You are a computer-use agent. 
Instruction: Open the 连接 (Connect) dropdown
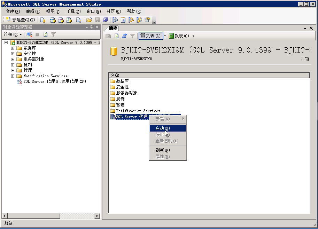[13, 34]
